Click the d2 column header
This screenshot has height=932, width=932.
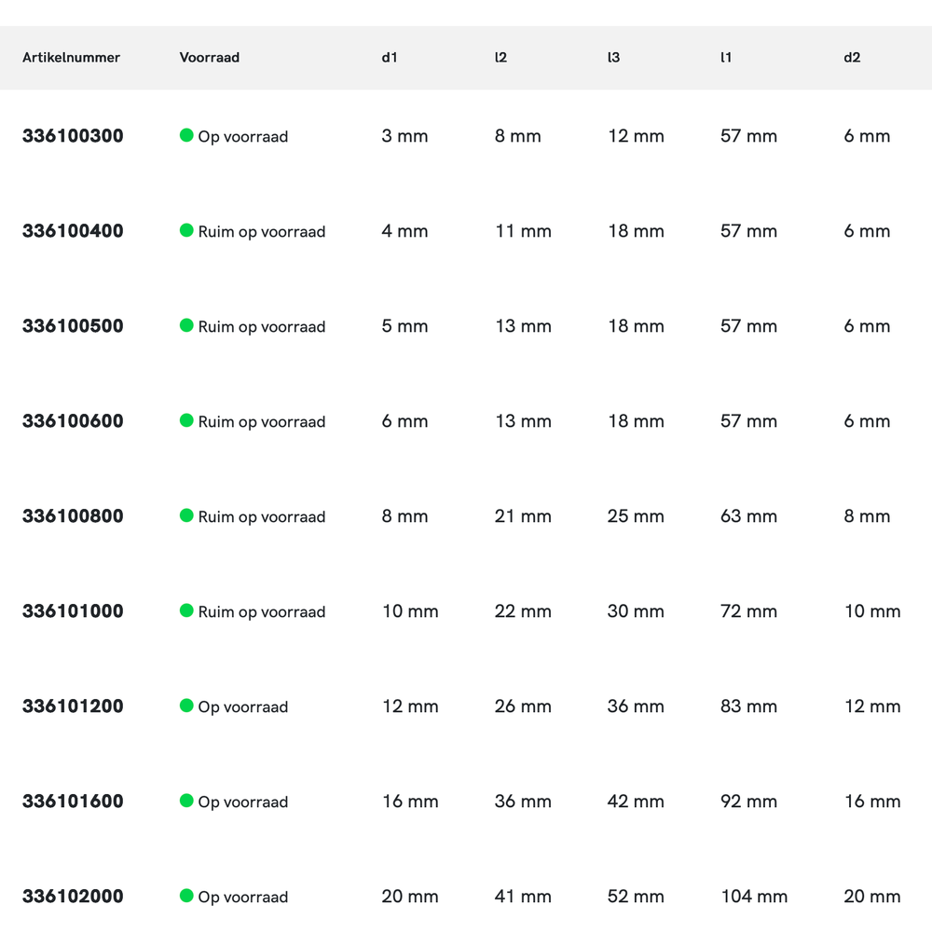coord(852,58)
